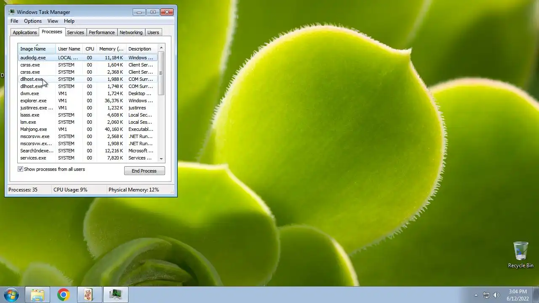Image resolution: width=539 pixels, height=303 pixels.
Task: Switch to the Performance tab
Action: 101,32
